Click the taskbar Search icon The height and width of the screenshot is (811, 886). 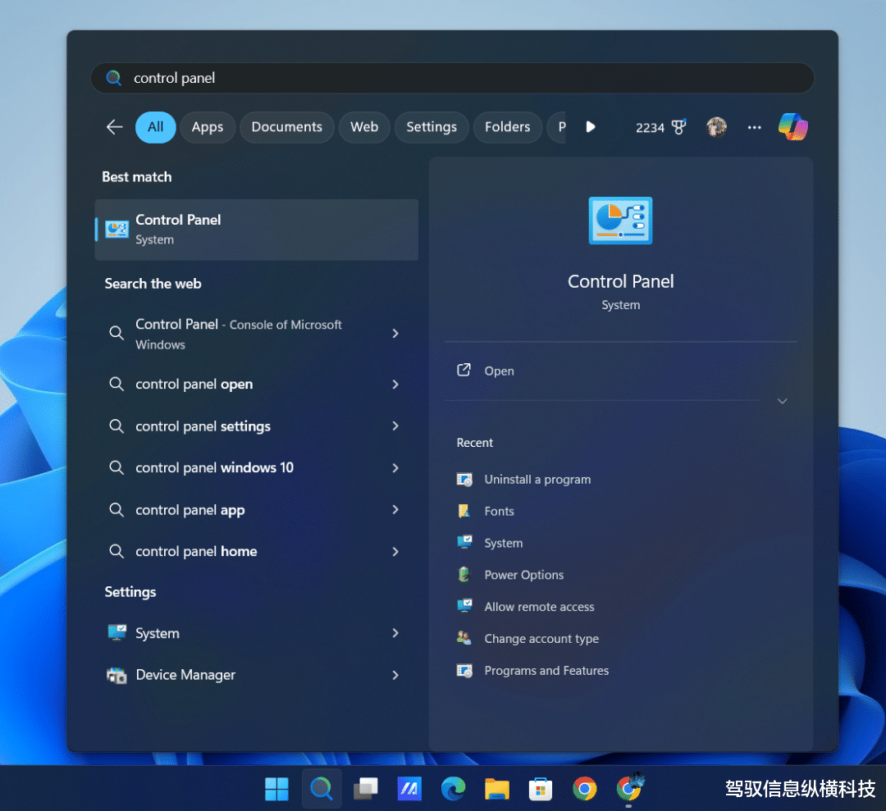[322, 788]
